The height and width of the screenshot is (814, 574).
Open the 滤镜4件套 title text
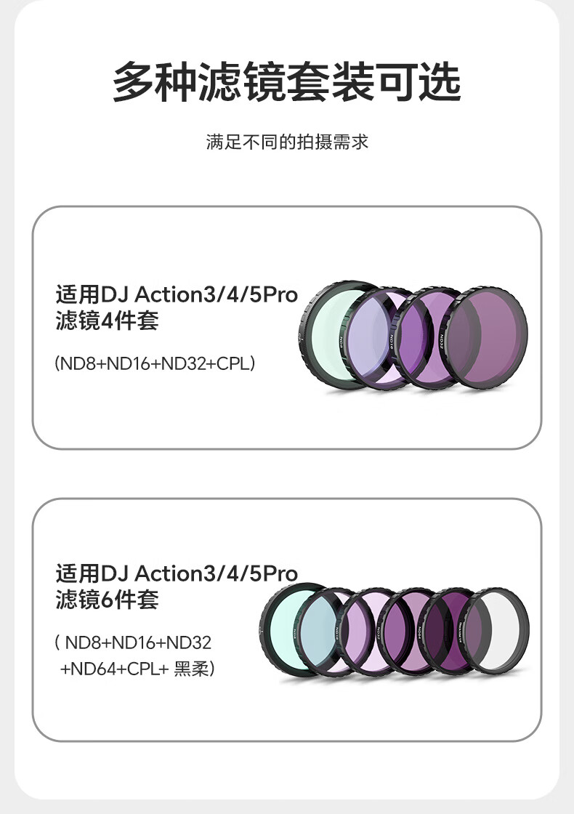coord(107,321)
